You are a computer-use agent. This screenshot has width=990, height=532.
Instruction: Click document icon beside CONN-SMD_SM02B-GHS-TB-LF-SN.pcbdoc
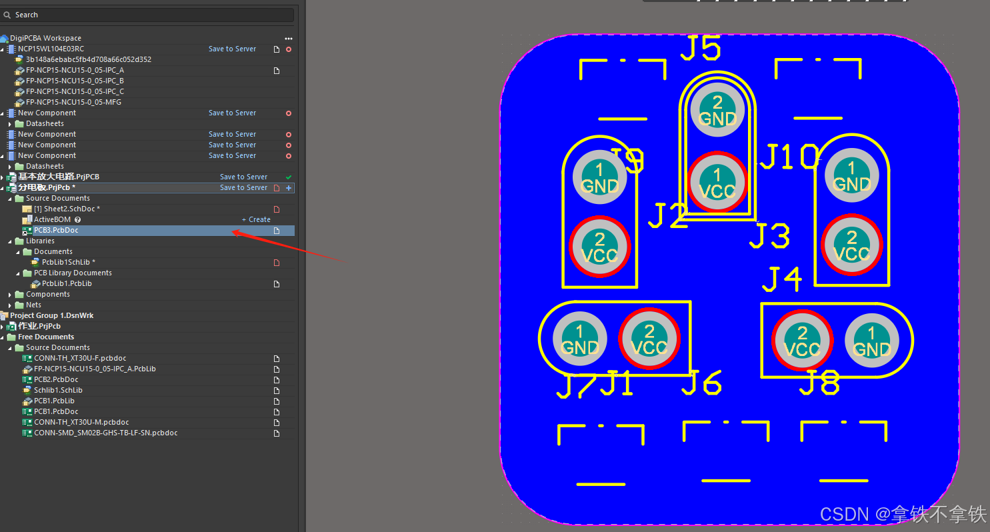tap(277, 433)
